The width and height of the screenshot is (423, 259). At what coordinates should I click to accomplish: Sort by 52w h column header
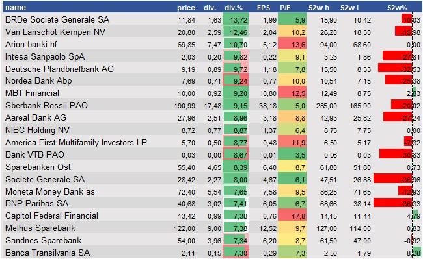(319, 8)
